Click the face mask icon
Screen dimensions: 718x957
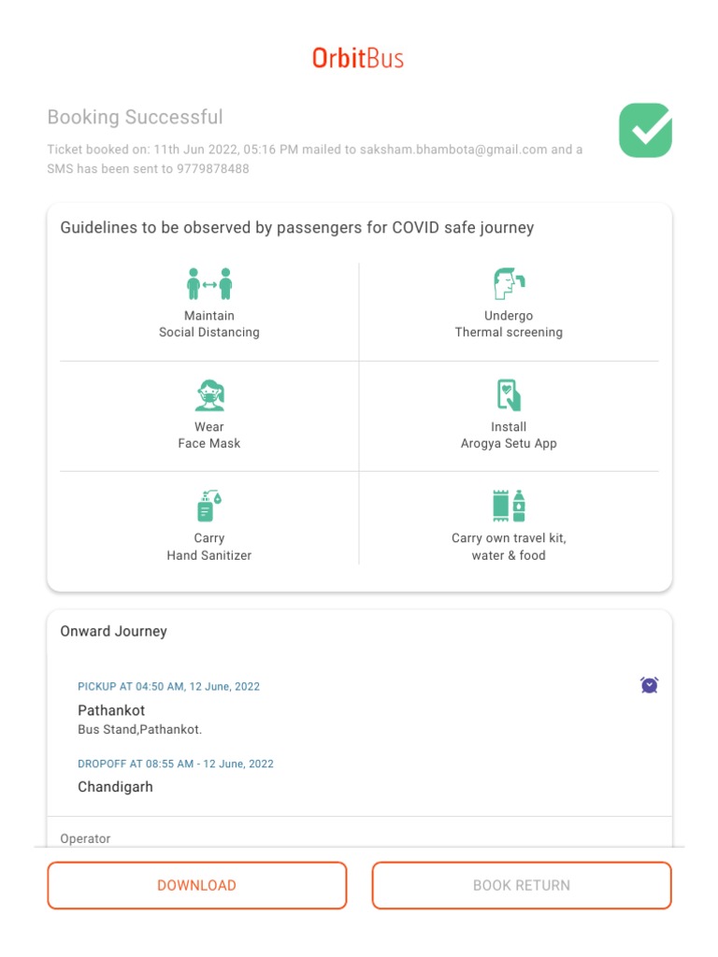tap(209, 395)
